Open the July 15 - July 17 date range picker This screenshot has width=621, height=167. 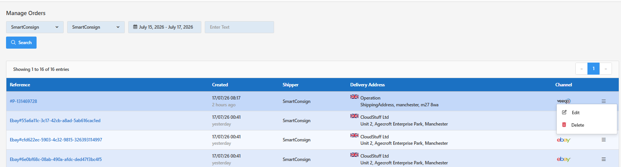tap(164, 27)
